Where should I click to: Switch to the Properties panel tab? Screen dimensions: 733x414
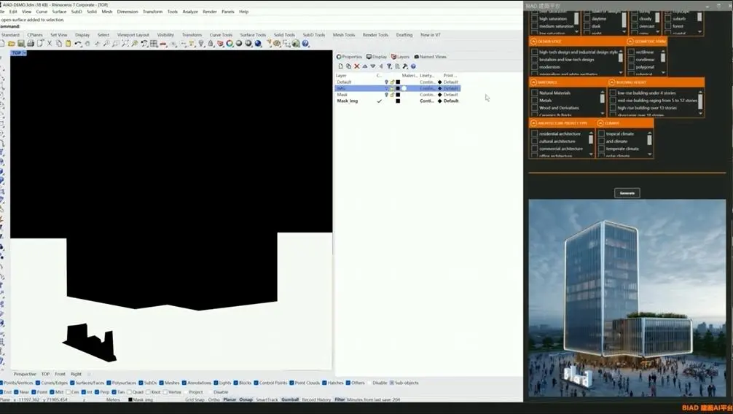coord(350,57)
